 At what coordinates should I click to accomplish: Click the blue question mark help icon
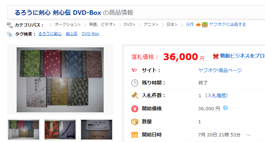[x=225, y=108]
